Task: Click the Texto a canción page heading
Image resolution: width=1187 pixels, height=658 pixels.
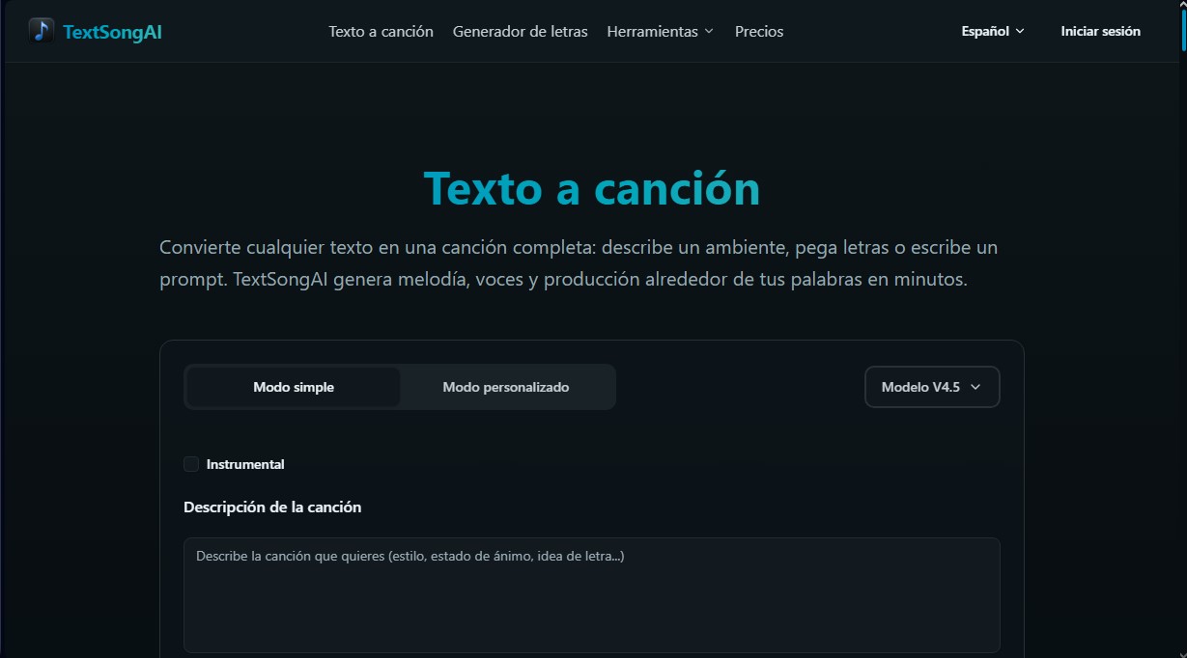Action: [x=592, y=188]
